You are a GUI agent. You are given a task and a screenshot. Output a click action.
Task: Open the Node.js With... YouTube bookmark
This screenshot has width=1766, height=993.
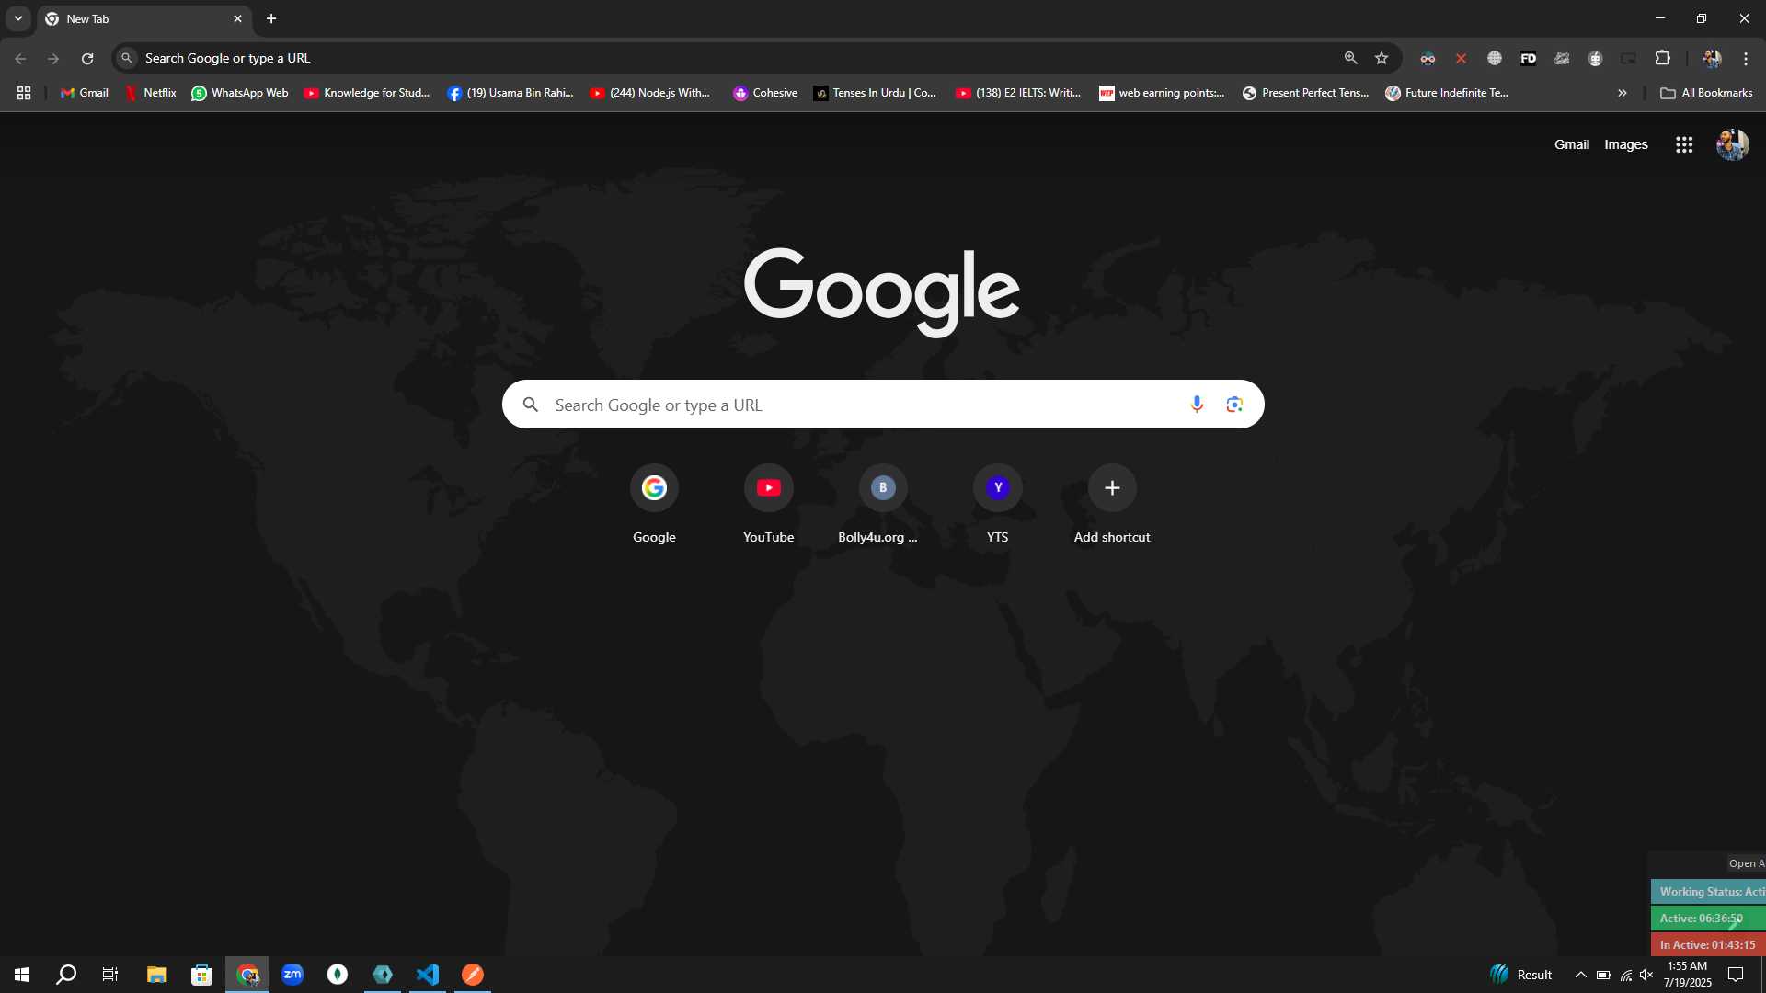pos(650,93)
